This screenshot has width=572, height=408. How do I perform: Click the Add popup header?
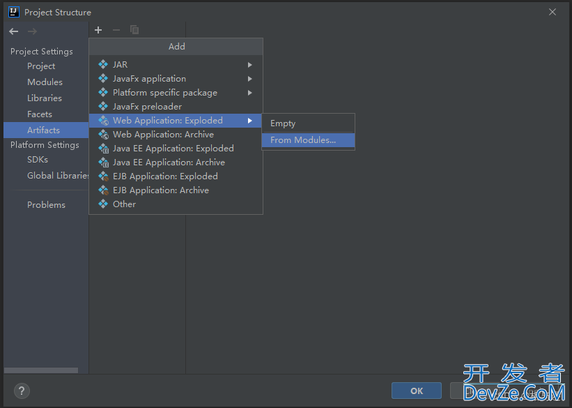pyautogui.click(x=176, y=47)
